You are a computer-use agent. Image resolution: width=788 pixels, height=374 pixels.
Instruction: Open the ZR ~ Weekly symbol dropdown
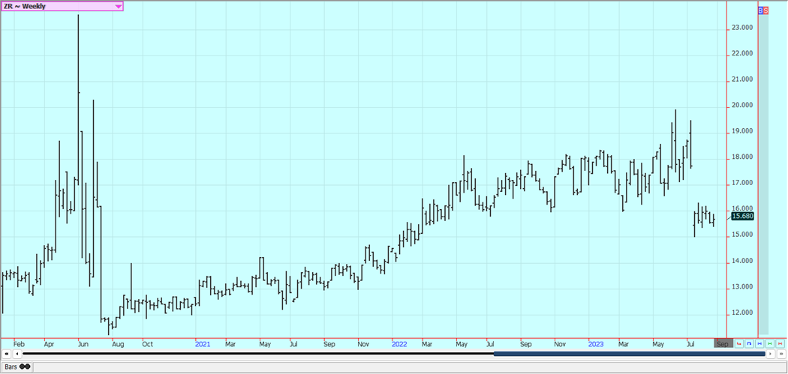click(62, 6)
